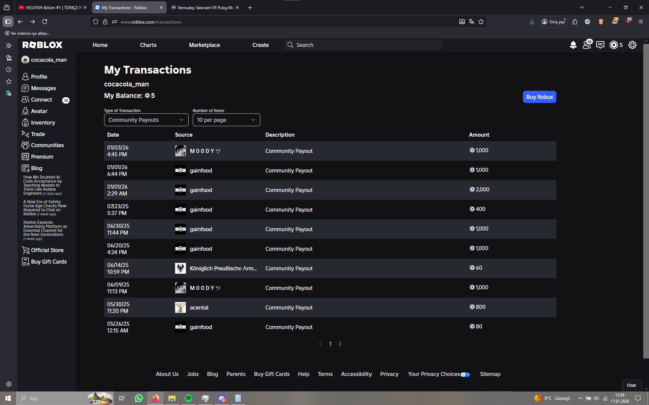Viewport: 649px width, 405px height.
Task: Open Charts in Roblox navigation
Action: click(148, 45)
